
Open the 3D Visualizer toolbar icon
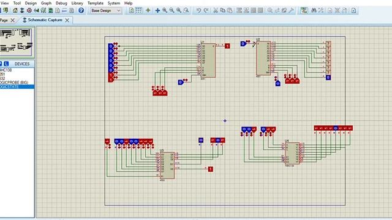pyautogui.click(x=37, y=10)
